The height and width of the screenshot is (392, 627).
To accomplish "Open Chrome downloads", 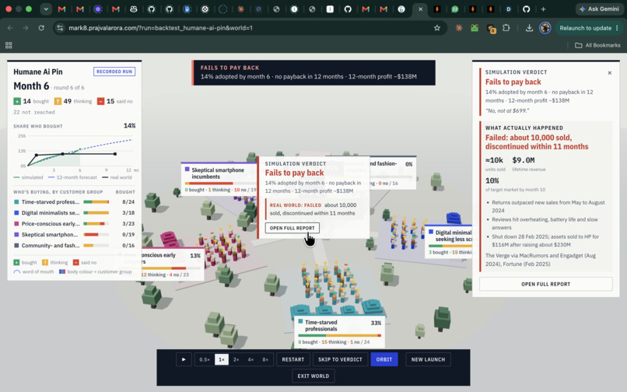I will 529,27.
